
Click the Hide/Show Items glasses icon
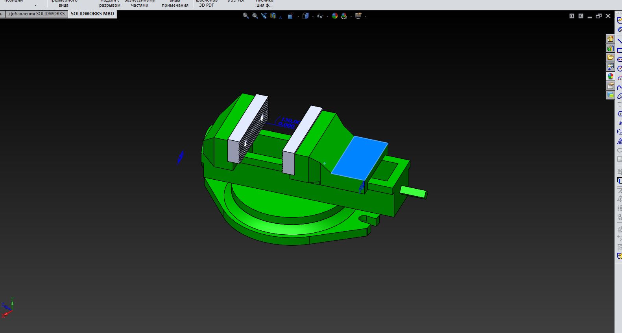[320, 16]
